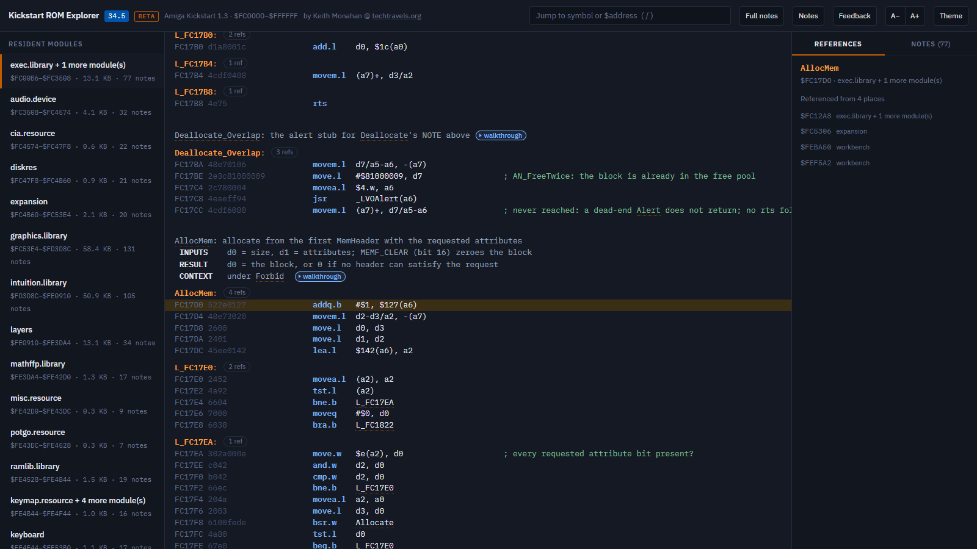
Task: Click the 1 ref badge for L_FC17B8
Action: 235,91
